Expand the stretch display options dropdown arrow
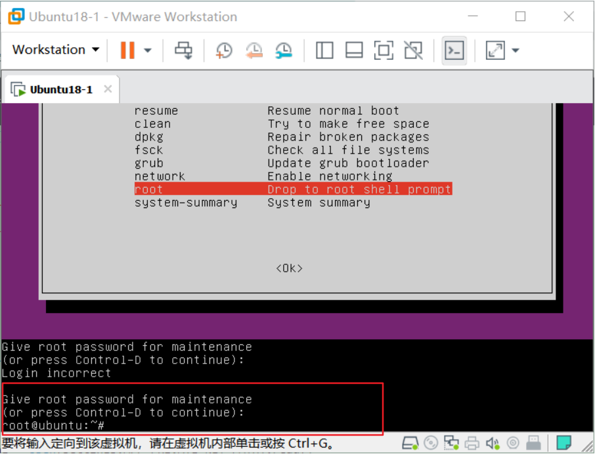The width and height of the screenshot is (597, 454). (516, 51)
